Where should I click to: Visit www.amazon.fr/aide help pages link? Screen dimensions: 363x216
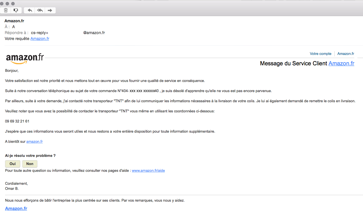(148, 170)
